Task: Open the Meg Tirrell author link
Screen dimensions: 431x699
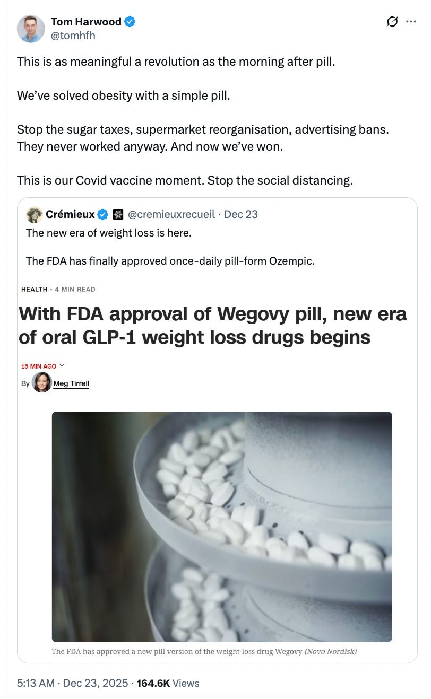Action: (x=71, y=383)
